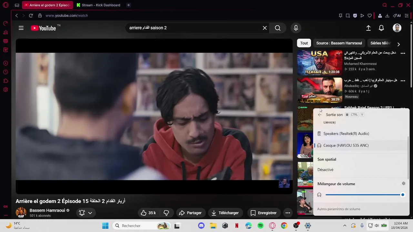Open options for Abulsadiq video
Viewport: 413px width, 232px height.
click(403, 81)
